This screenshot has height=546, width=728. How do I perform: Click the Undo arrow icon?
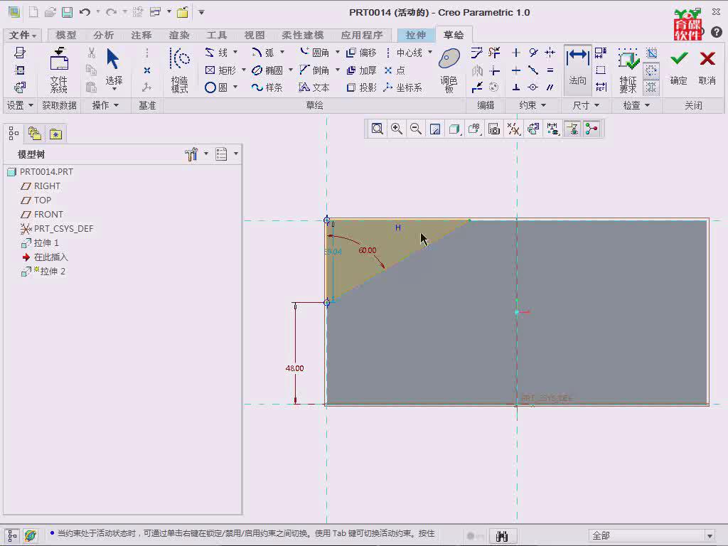[x=85, y=13]
